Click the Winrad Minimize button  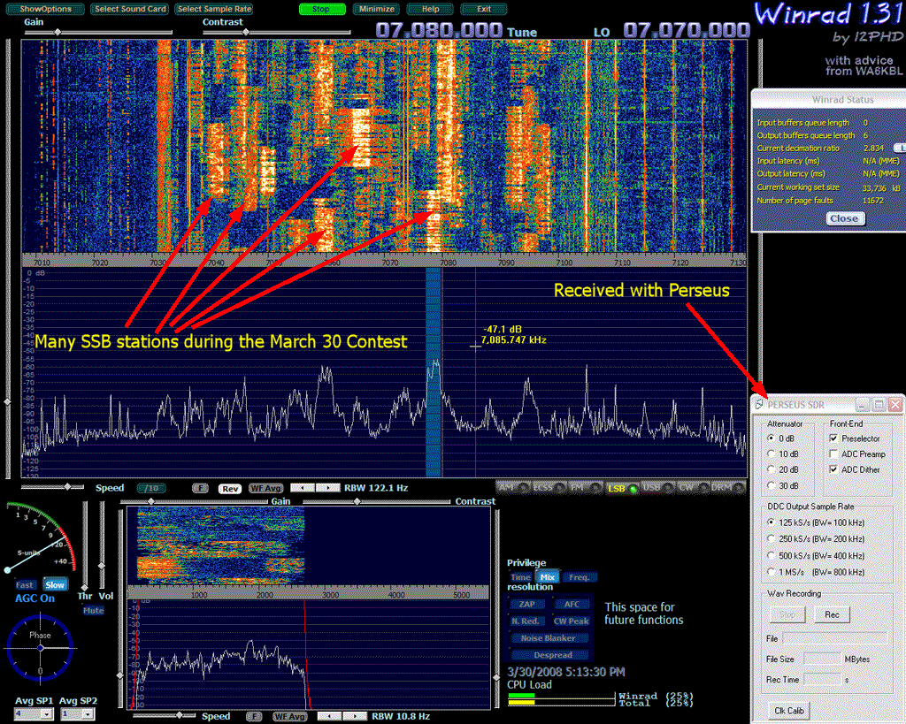[377, 9]
